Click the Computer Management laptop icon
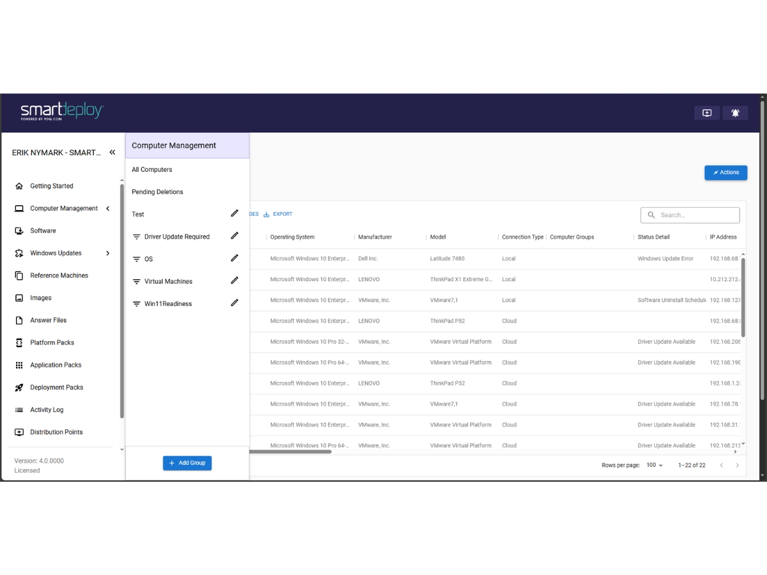Viewport: 767px width, 575px height. [19, 208]
